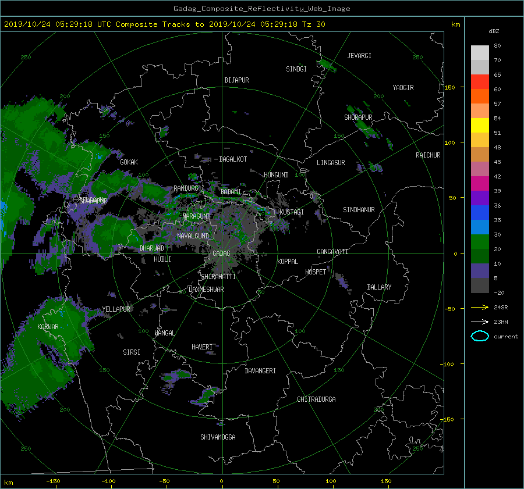524x489 pixels.
Task: Click the DAVANGERI city label
Action: pyautogui.click(x=260, y=371)
